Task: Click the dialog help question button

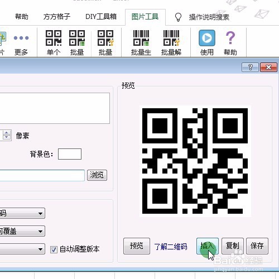Action: coord(250,67)
